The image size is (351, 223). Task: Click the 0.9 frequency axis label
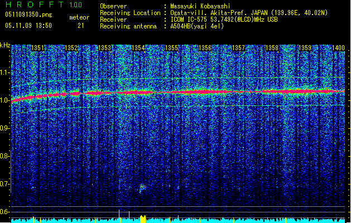pos(5,128)
